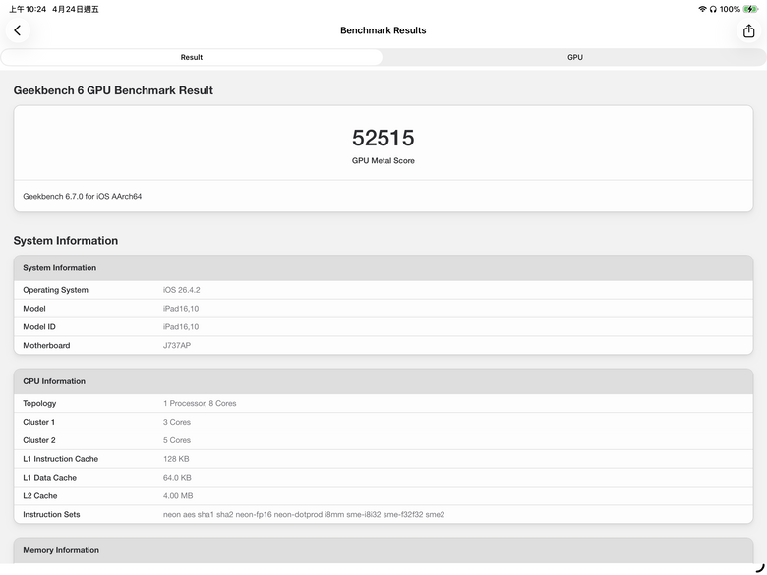The image size is (767, 575).
Task: Select Geekbench 6.7.0 for iOS AArch64 text
Action: (83, 196)
